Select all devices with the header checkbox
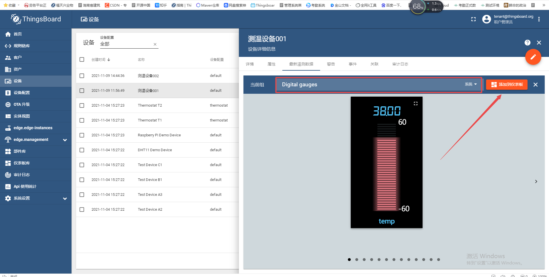 82,59
